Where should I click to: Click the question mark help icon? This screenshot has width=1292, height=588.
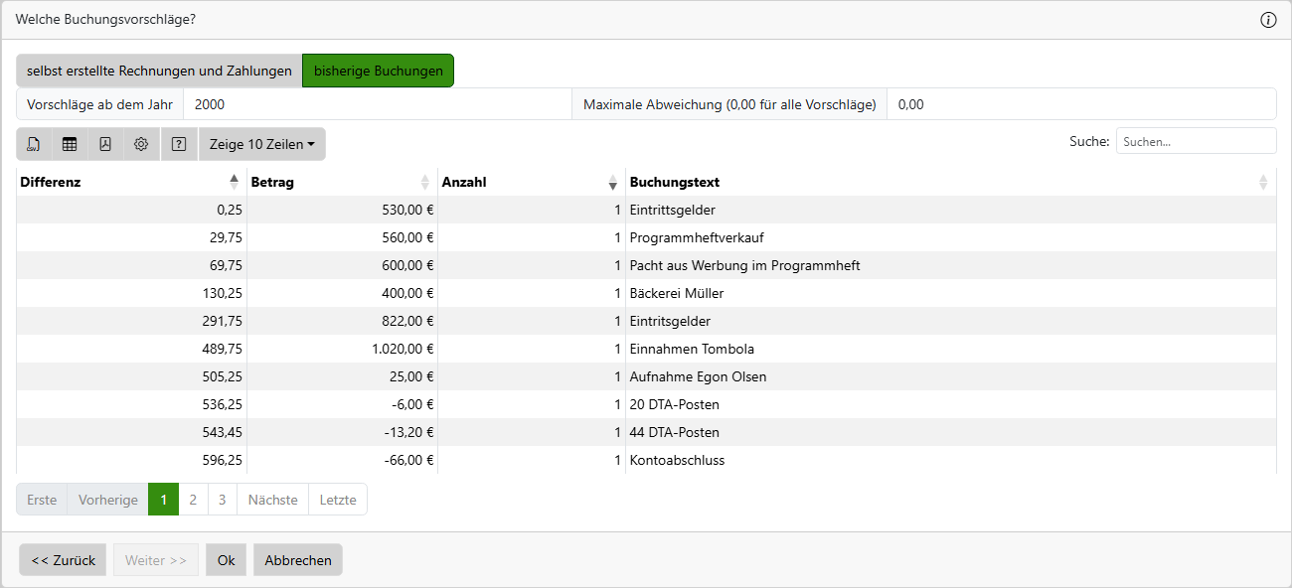point(179,144)
